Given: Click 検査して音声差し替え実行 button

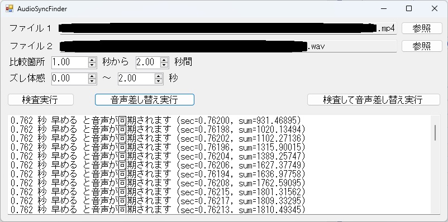Looking at the screenshot, I should coord(374,100).
